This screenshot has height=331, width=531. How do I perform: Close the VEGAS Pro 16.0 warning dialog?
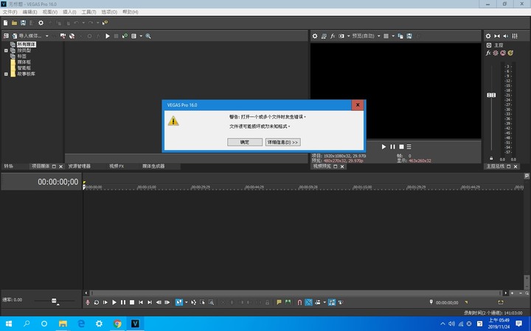click(x=358, y=104)
